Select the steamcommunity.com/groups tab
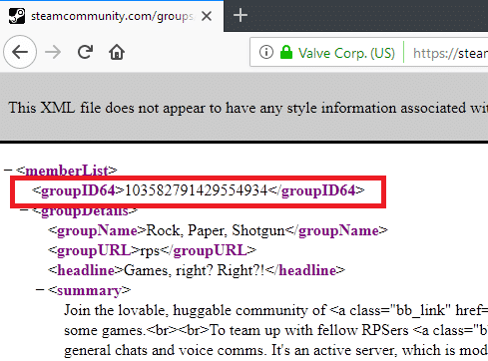Viewport: 488px width, 361px height. [112, 16]
